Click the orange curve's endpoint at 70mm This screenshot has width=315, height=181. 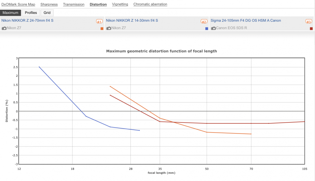coord(251,134)
